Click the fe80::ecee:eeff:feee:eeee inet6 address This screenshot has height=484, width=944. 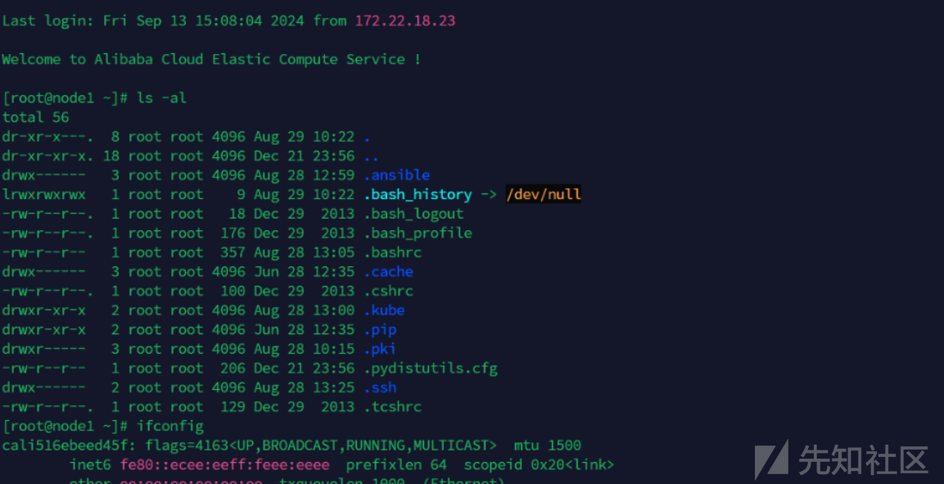pyautogui.click(x=224, y=464)
